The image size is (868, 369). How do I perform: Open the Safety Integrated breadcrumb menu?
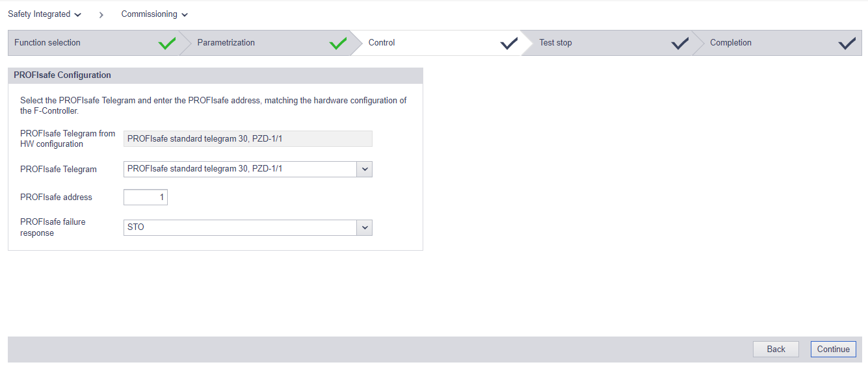click(45, 14)
